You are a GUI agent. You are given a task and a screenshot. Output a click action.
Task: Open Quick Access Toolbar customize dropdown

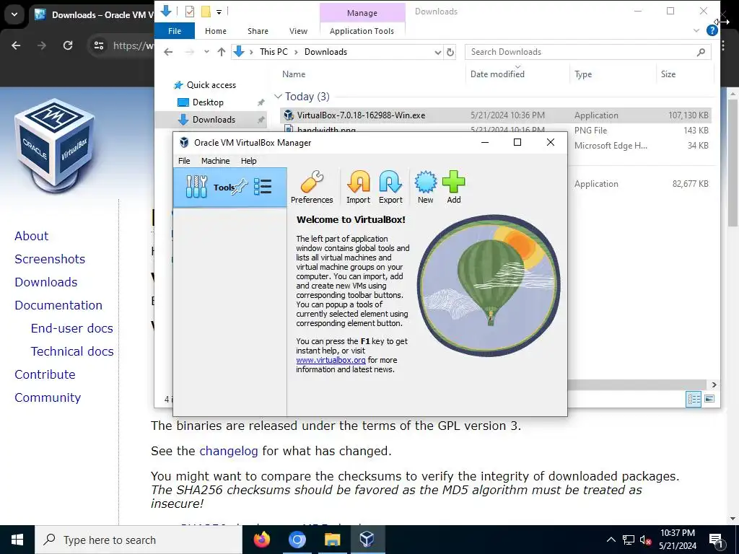coord(219,12)
